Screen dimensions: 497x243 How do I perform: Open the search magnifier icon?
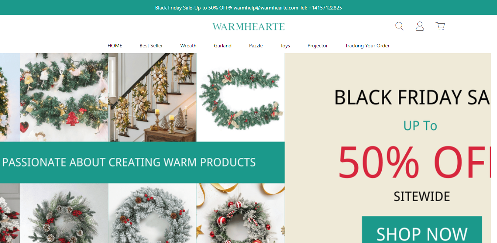coord(399,26)
